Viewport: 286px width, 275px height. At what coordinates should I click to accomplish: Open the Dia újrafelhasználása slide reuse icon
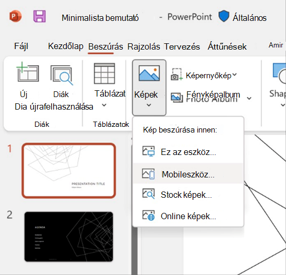pyautogui.click(x=62, y=75)
